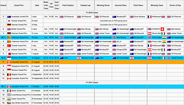The image size is (184, 105).
Task: Click the F1 2010 Game section heading
Action: (92, 13)
